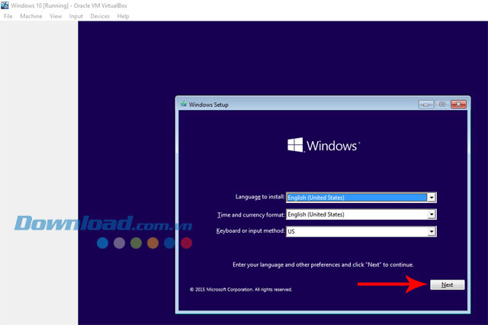The image size is (488, 325).
Task: Select the Time and currency format field
Action: coord(361,214)
